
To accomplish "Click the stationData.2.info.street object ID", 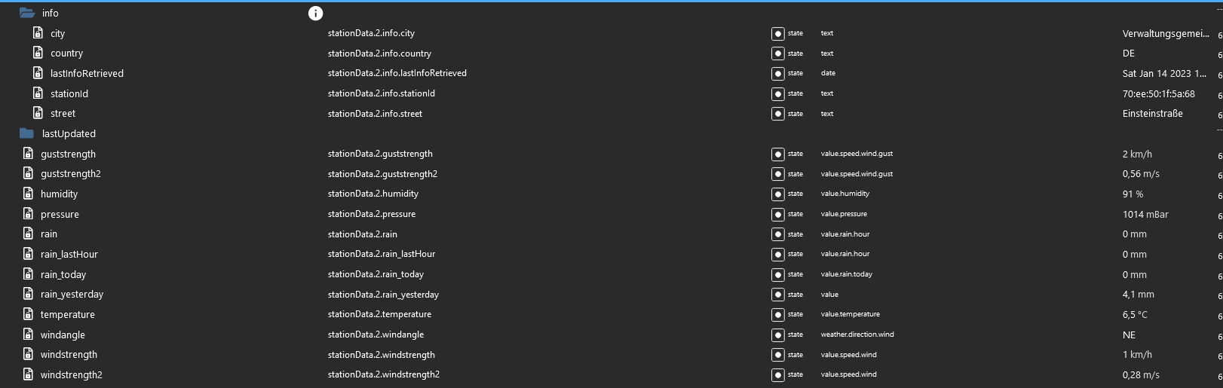I will (x=375, y=114).
